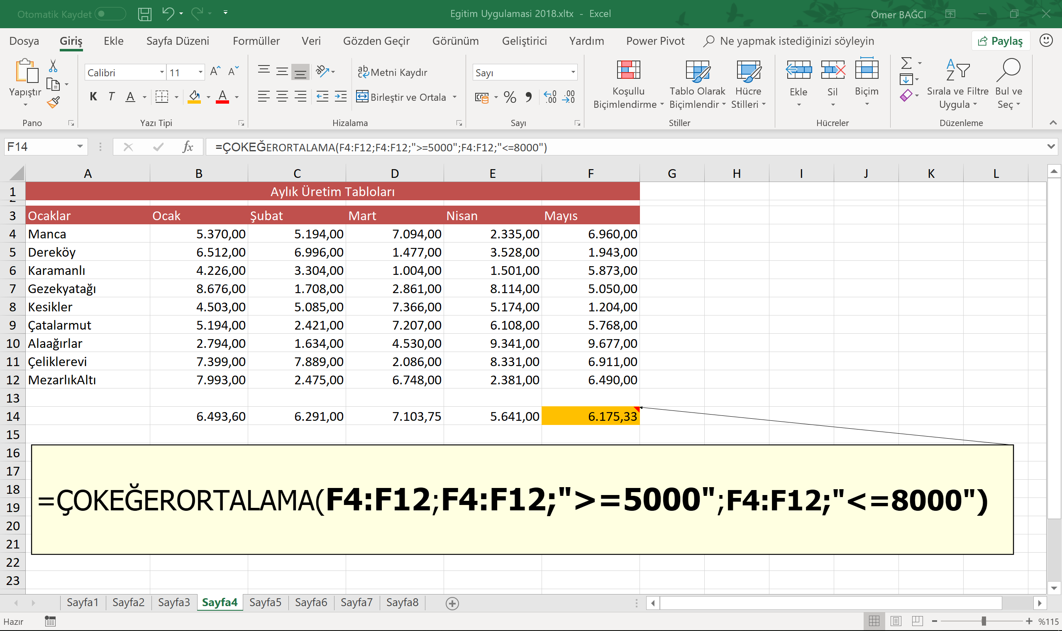Click the Cut scissors icon

[x=53, y=66]
